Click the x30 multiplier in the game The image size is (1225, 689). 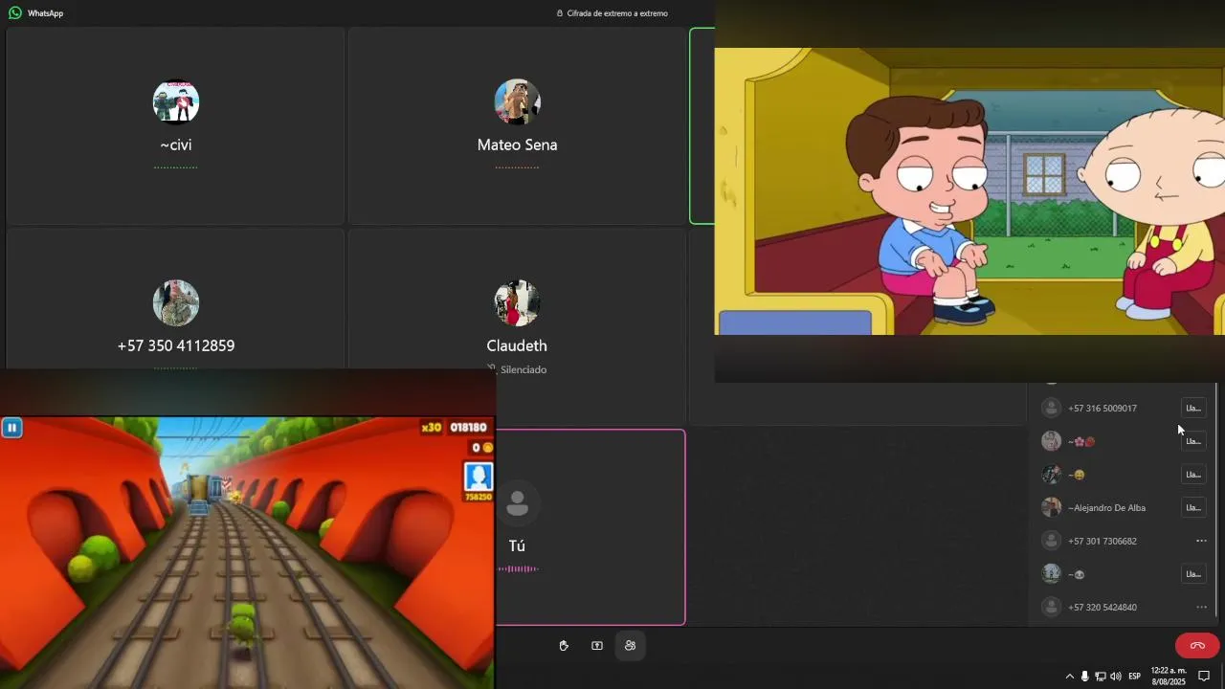(x=432, y=427)
